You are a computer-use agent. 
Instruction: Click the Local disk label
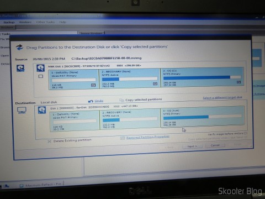(x=49, y=102)
